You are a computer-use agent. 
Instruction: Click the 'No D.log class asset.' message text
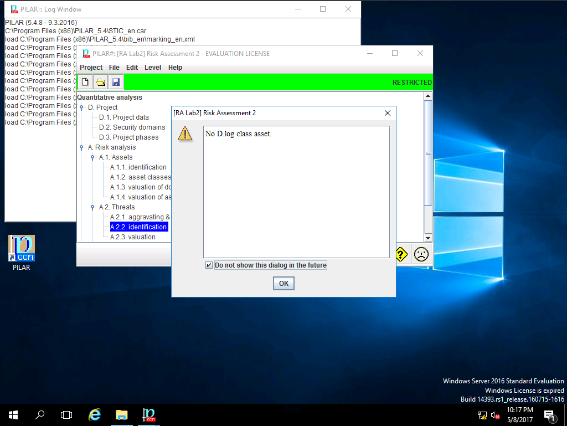[238, 134]
